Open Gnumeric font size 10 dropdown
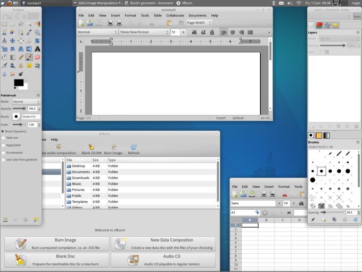This screenshot has width=362, height=272. tap(294, 203)
